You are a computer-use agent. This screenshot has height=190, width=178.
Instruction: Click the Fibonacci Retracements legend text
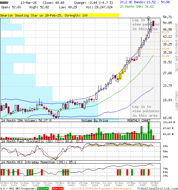[101, 189]
